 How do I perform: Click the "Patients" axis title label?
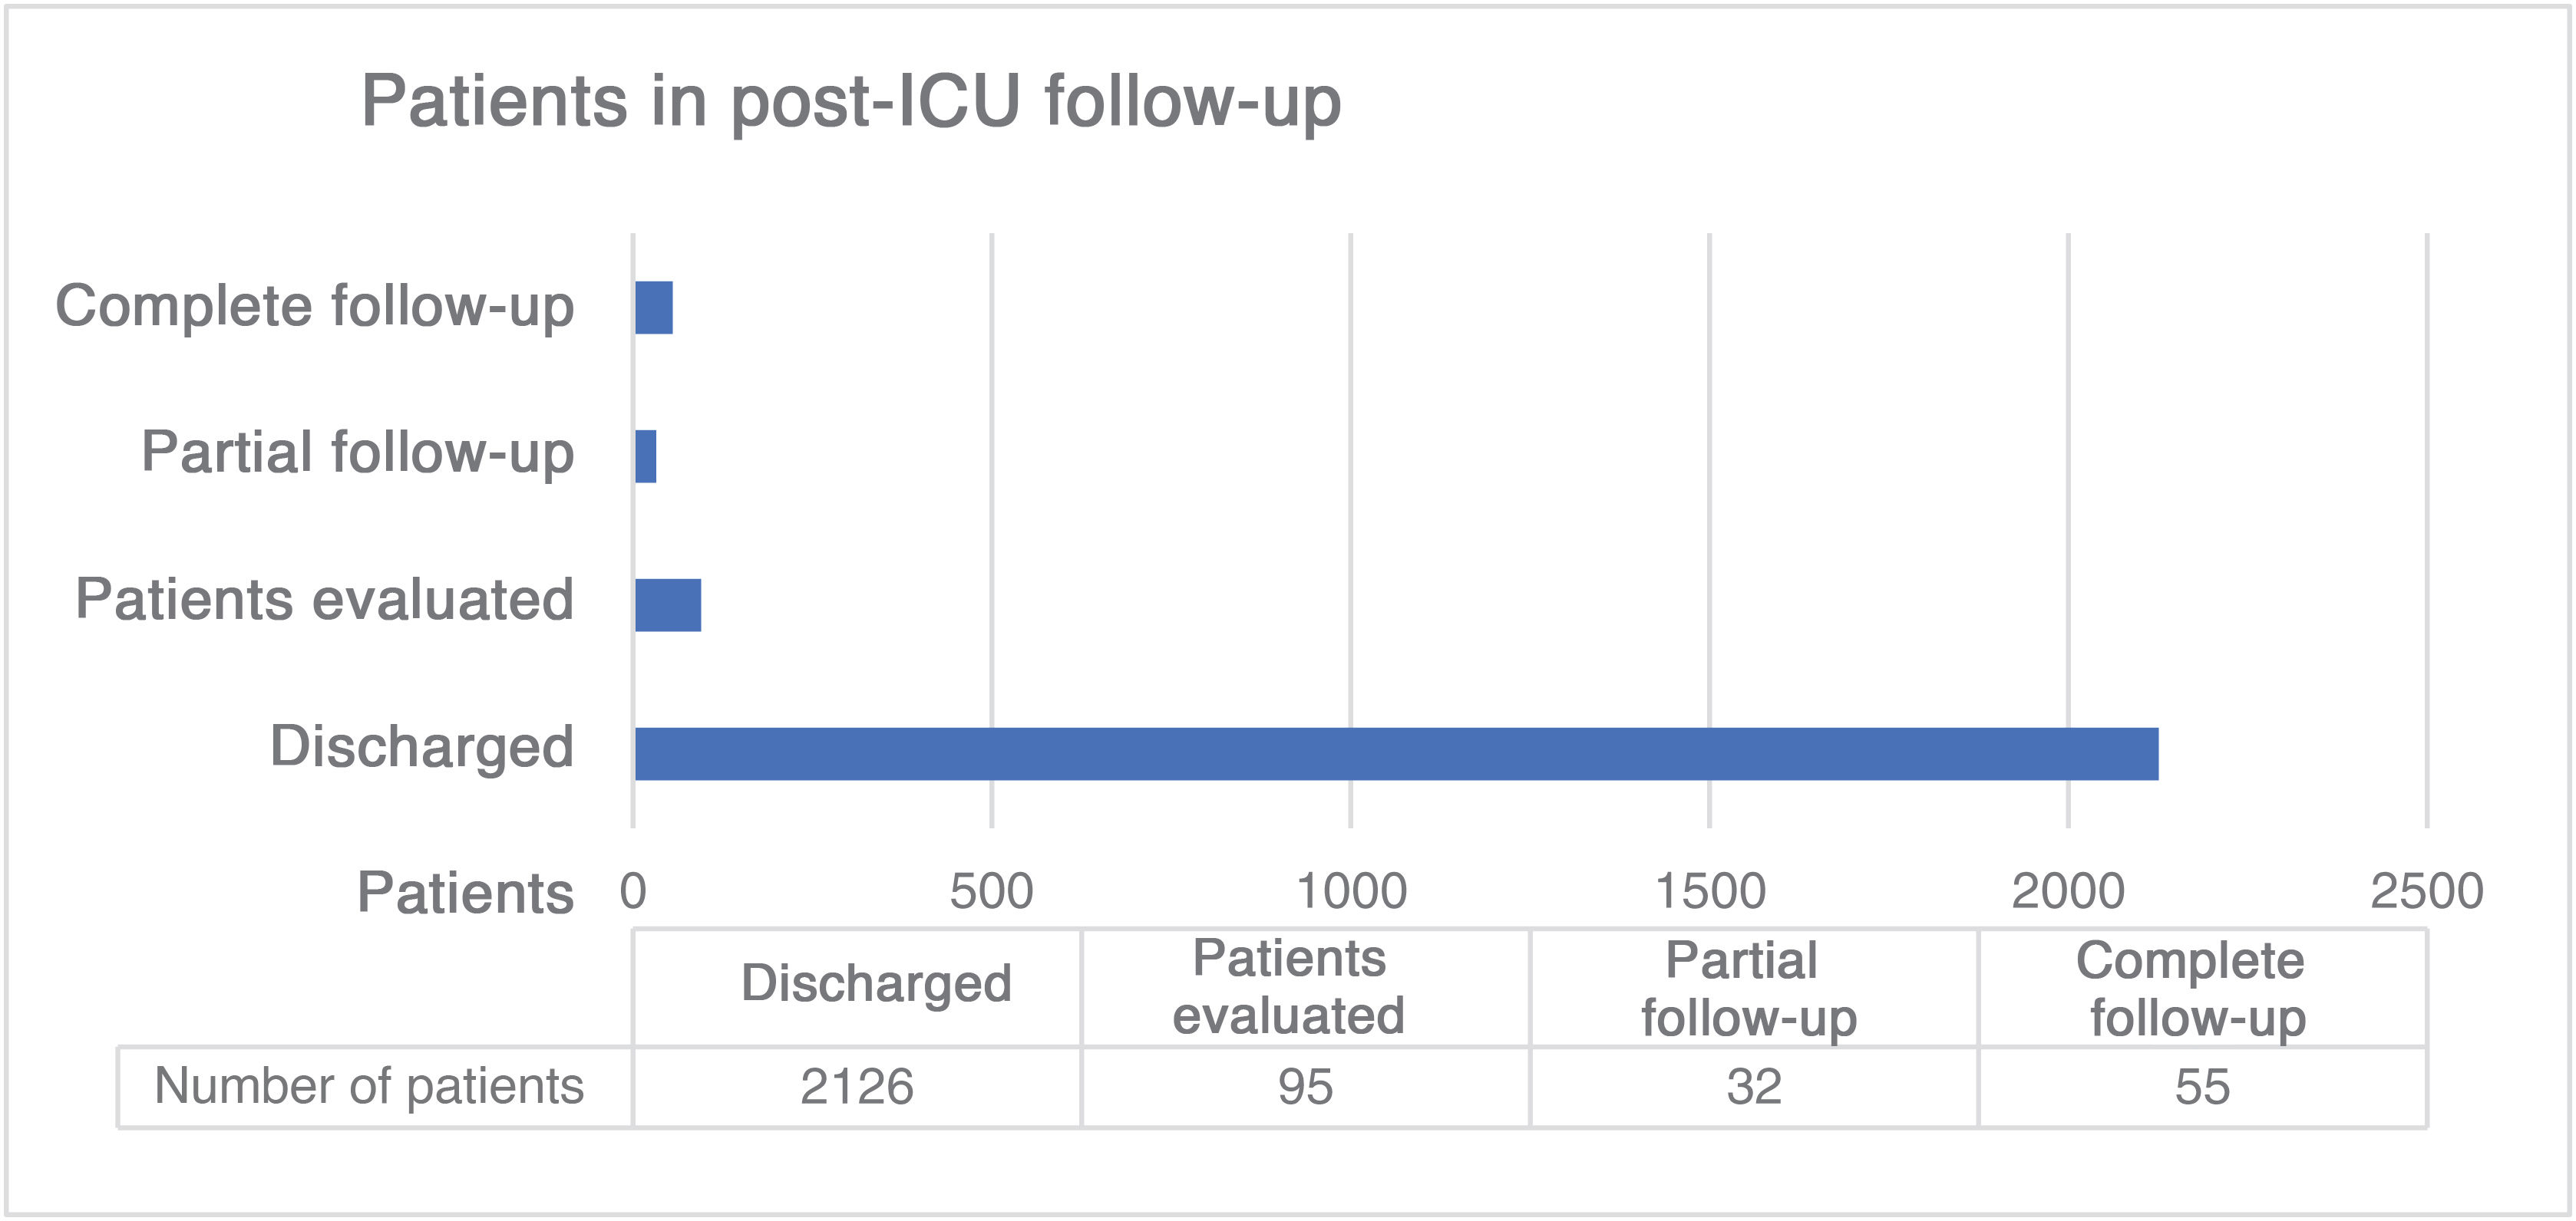(465, 892)
